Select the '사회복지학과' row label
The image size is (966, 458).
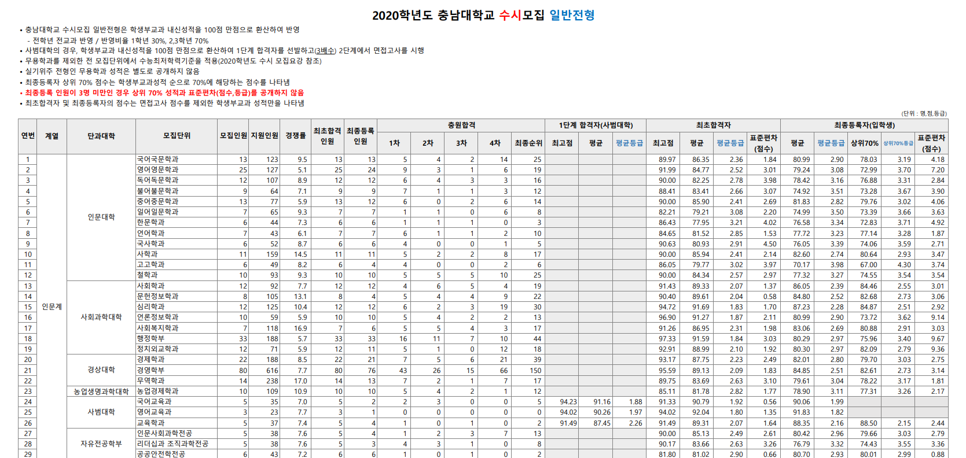click(x=157, y=328)
